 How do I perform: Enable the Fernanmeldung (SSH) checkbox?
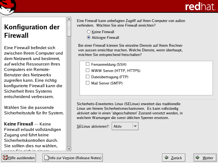click(x=88, y=64)
